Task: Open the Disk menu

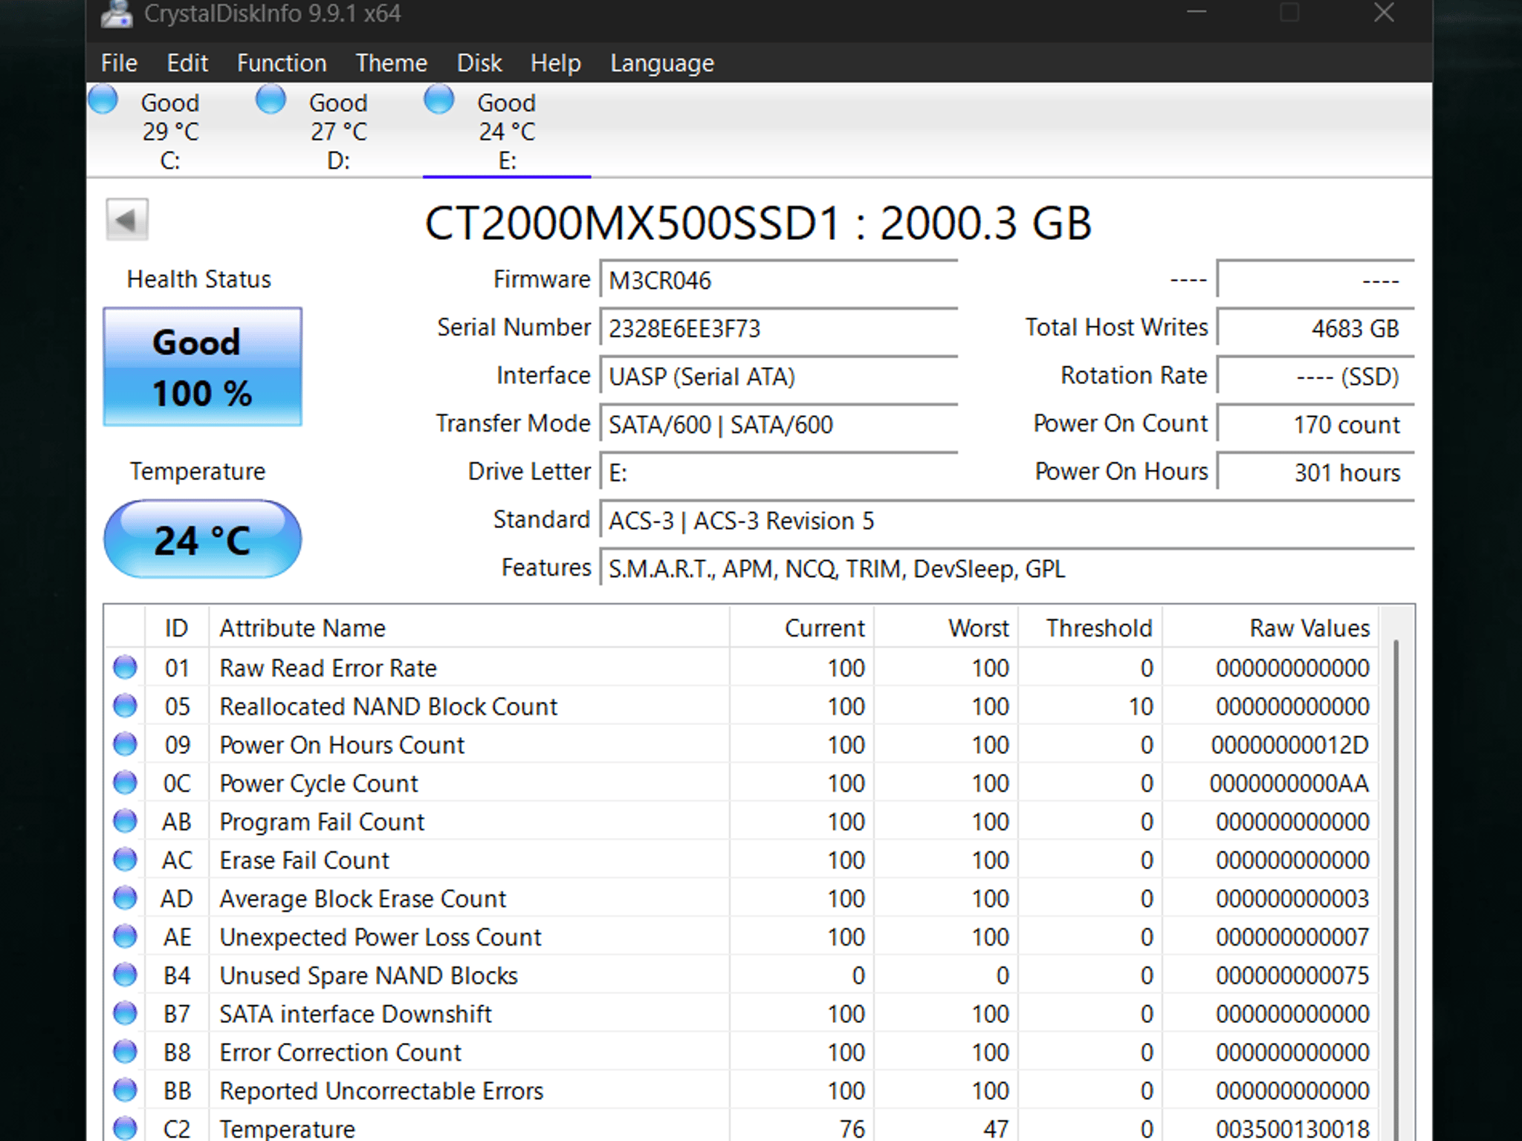Action: click(479, 63)
